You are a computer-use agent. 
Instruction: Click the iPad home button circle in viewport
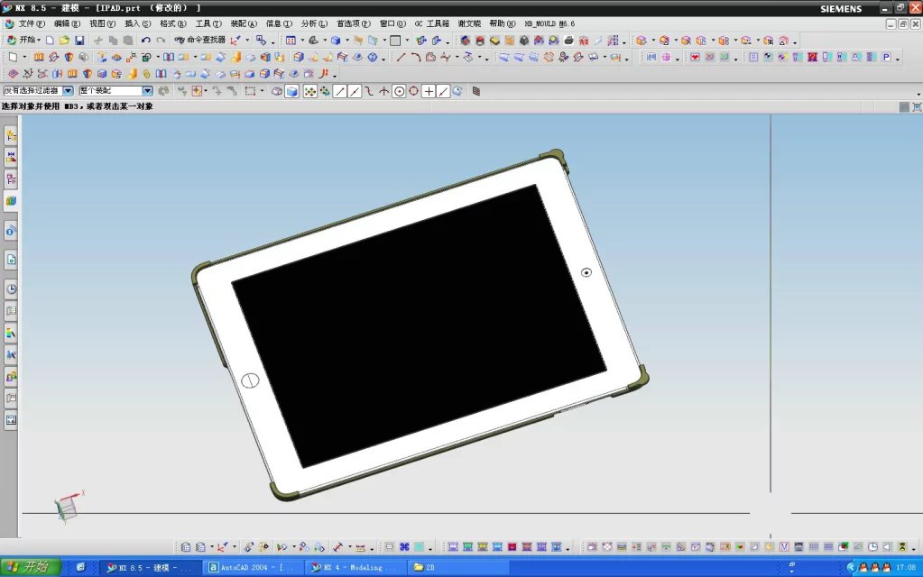pos(251,380)
